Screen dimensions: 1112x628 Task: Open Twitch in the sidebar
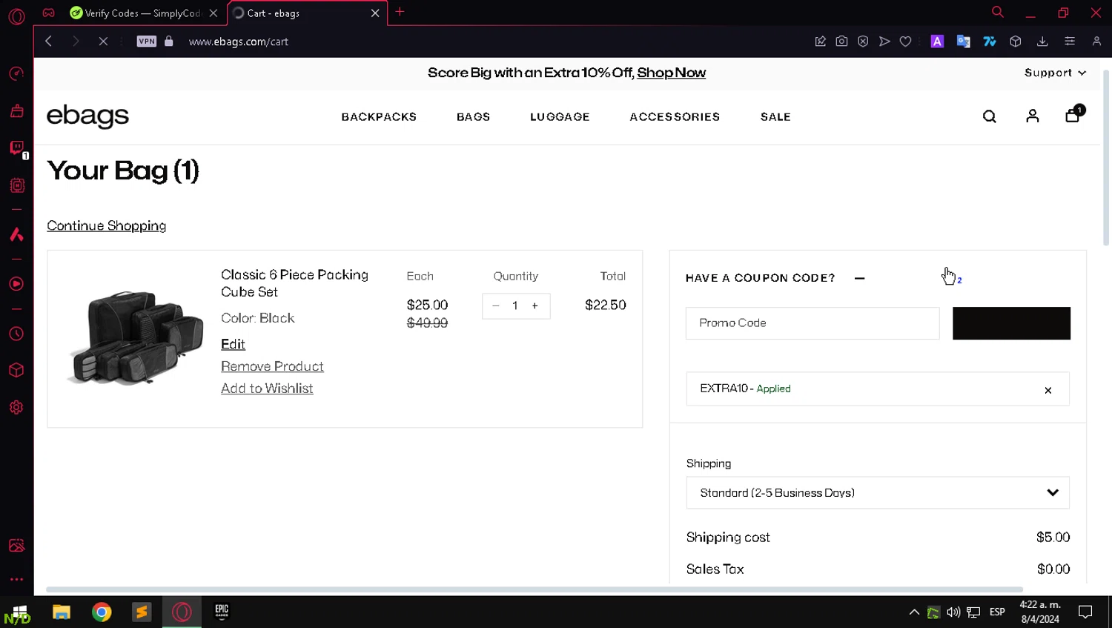[x=16, y=148]
